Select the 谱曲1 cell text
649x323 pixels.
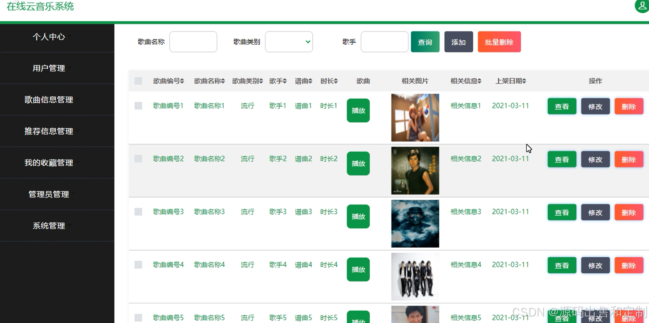click(303, 105)
